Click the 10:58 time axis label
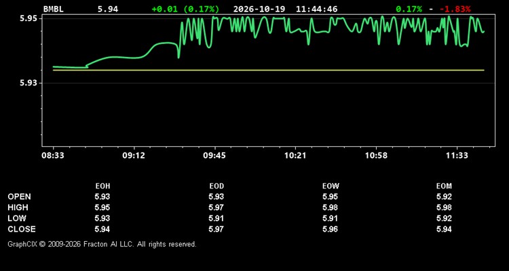 coord(376,155)
